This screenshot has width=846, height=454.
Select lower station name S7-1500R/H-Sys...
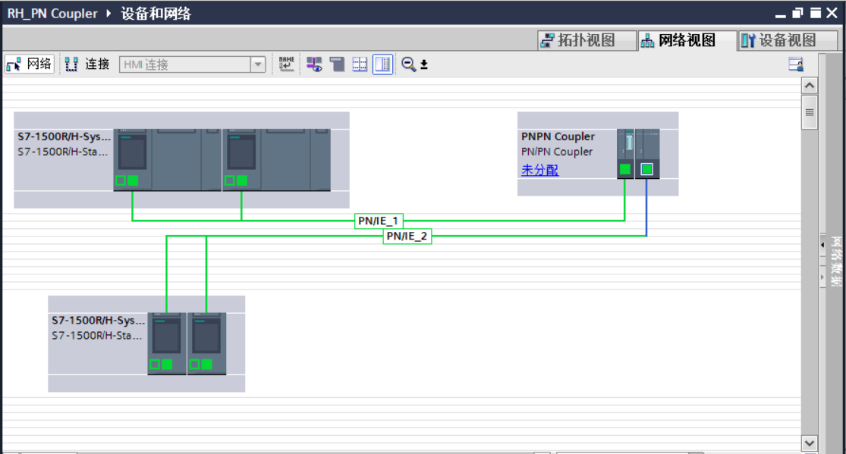(x=98, y=321)
